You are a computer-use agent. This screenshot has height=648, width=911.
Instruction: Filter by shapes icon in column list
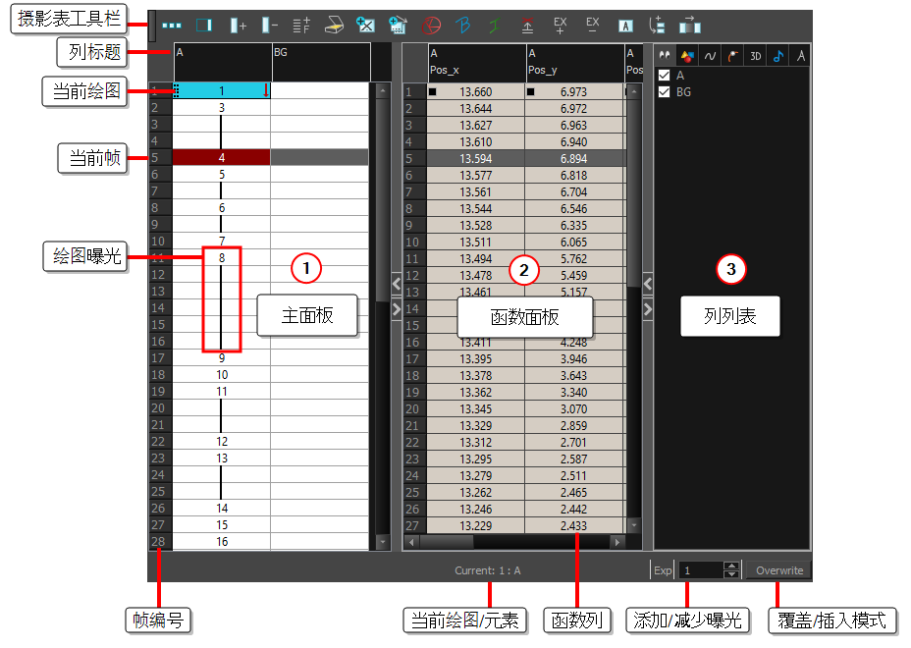click(x=687, y=56)
